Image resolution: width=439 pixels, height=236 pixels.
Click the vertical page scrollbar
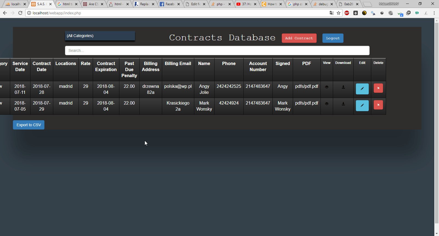pos(437,123)
